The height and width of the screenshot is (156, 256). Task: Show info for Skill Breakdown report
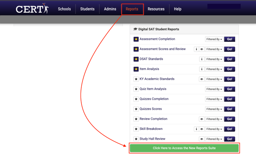(x=196, y=129)
